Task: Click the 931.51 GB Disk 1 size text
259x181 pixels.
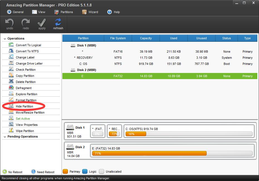Action: (74, 136)
